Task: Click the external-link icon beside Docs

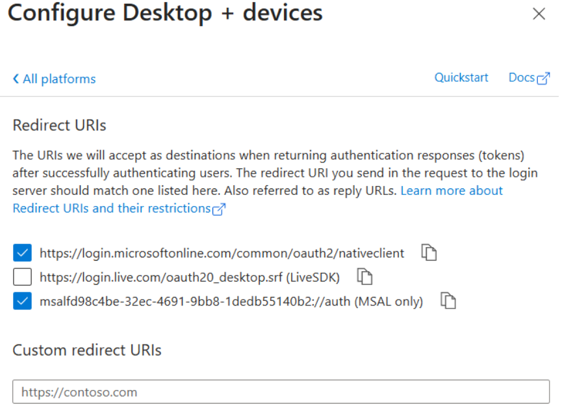Action: [544, 79]
